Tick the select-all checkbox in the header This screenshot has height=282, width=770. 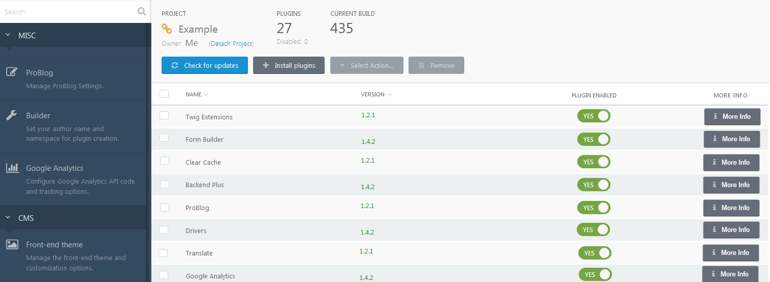(164, 94)
